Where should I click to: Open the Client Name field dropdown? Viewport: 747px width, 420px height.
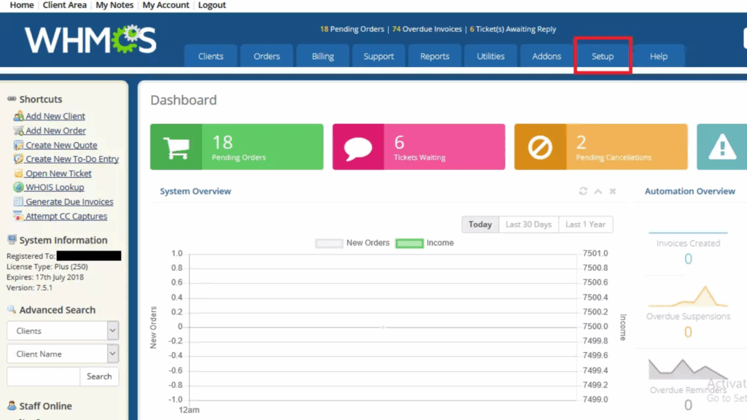(x=63, y=354)
